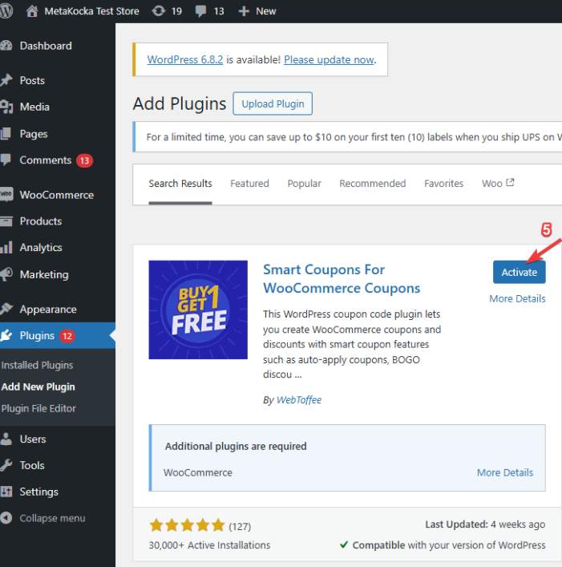Click '30,000+ Active Installations' text
The width and height of the screenshot is (562, 567).
pos(209,545)
